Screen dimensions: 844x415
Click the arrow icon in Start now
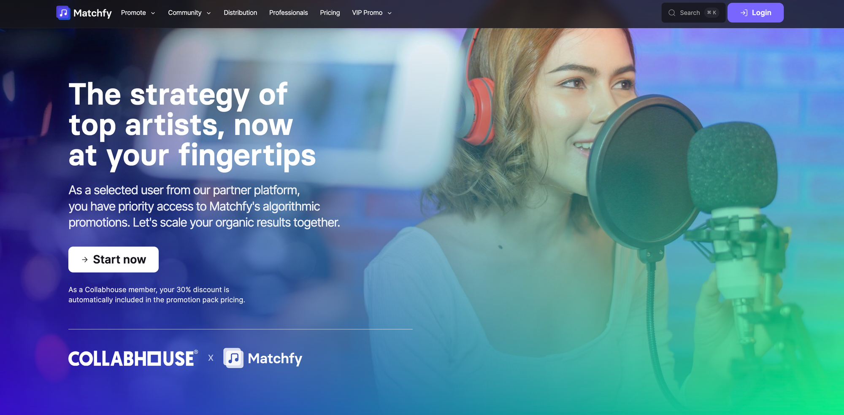(85, 259)
